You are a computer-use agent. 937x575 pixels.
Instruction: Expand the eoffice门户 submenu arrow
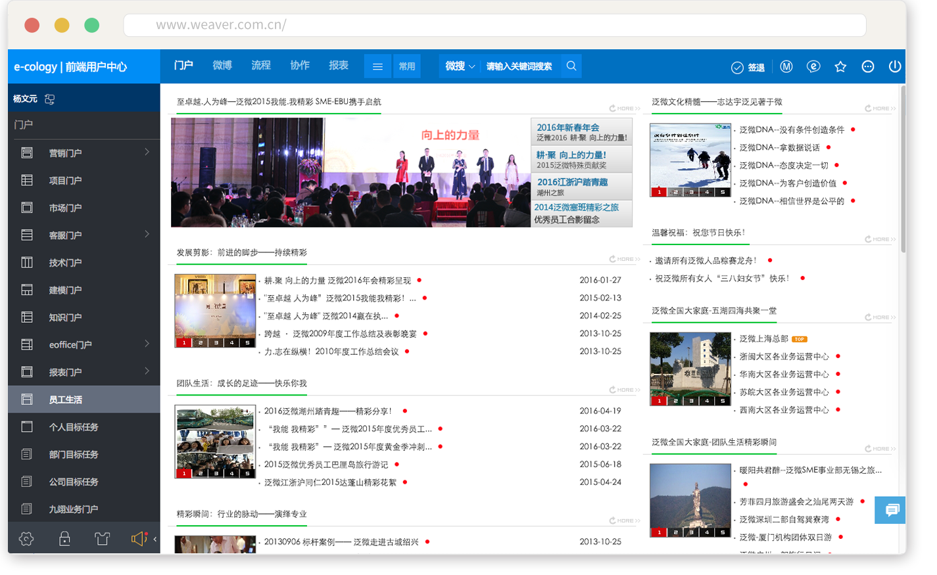coord(147,344)
